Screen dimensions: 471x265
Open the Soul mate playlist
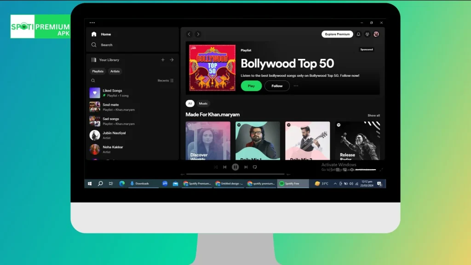[132, 107]
